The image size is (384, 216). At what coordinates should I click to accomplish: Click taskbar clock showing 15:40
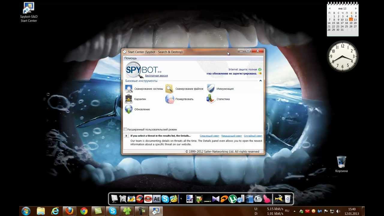(x=352, y=211)
